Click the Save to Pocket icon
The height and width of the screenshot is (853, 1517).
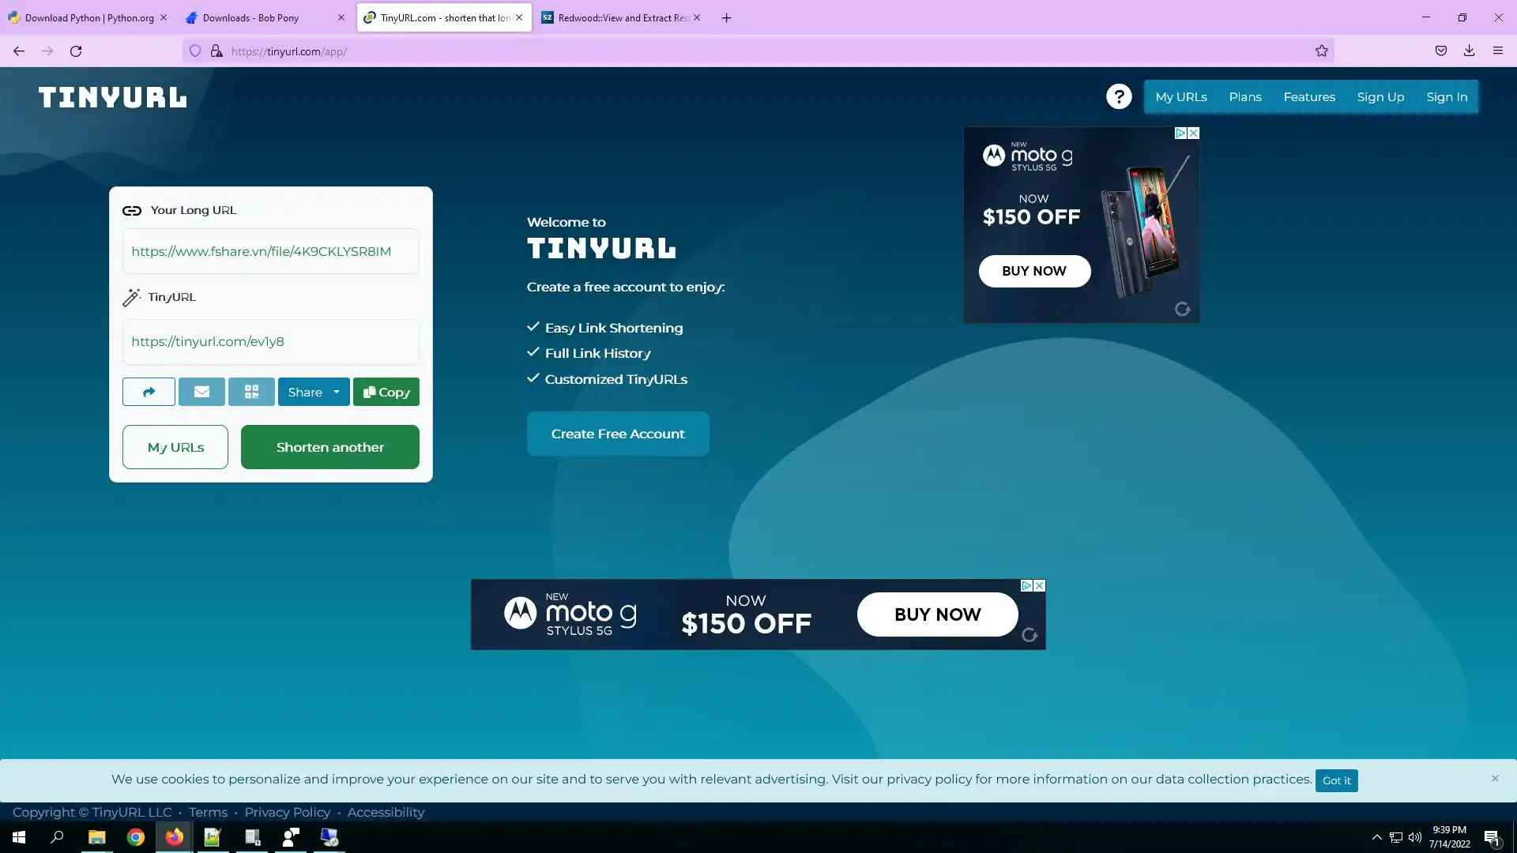tap(1441, 51)
